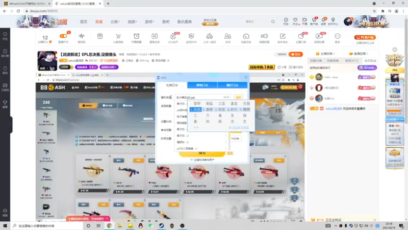Expand the 游戏 dropdown menu

pos(149,21)
